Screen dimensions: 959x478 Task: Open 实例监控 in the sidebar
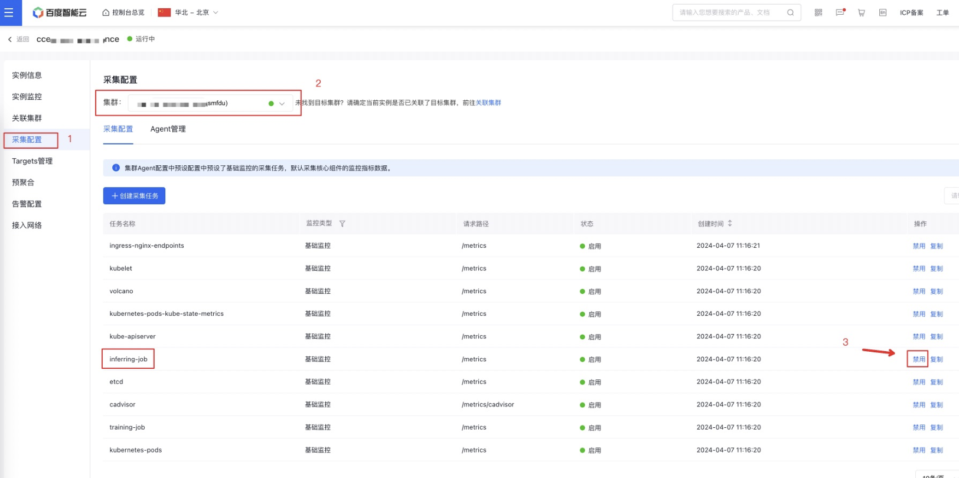[x=27, y=97]
